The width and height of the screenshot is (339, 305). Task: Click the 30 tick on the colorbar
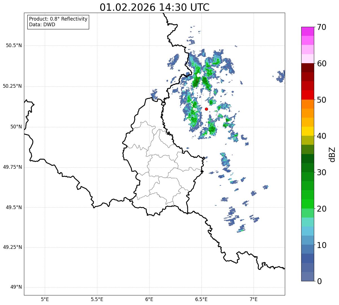pos(322,172)
